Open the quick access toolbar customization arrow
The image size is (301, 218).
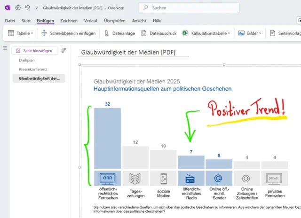(x=37, y=8)
